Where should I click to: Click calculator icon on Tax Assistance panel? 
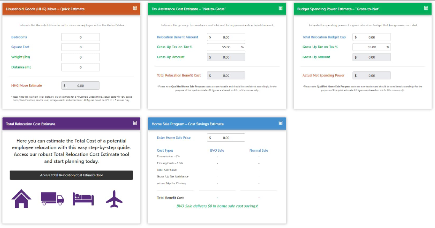[280, 8]
